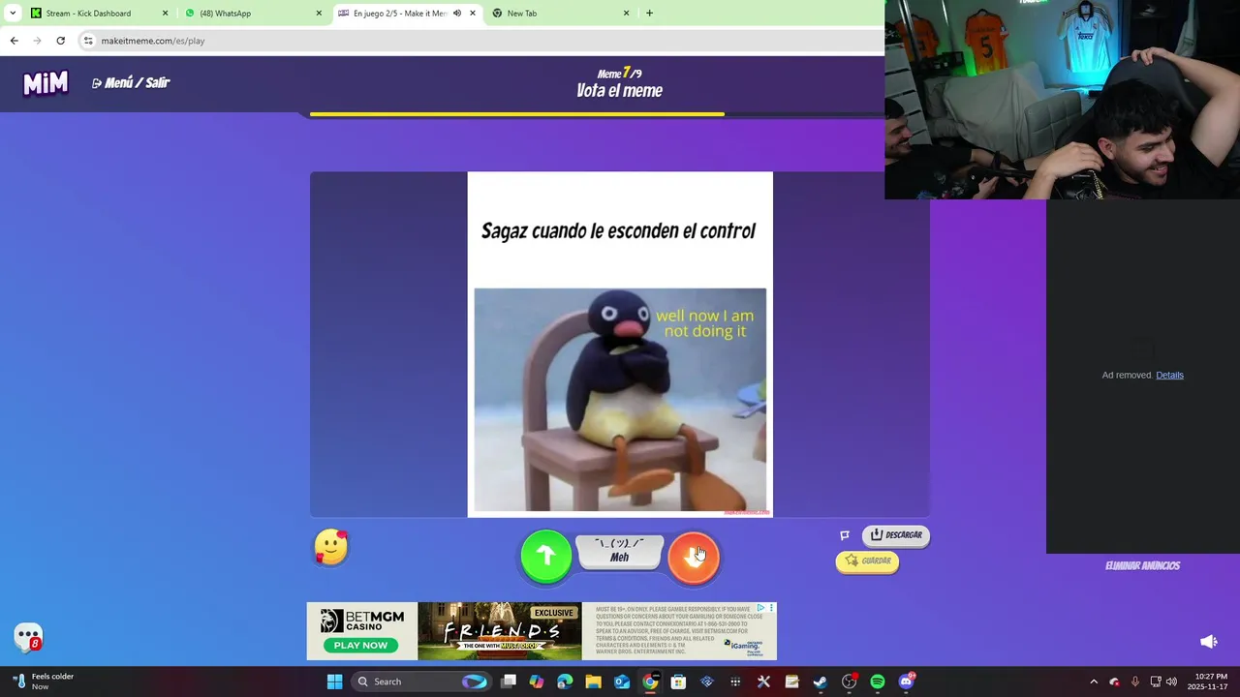1240x697 pixels.
Task: Click Play Now on BetMGM ad
Action: click(x=360, y=645)
